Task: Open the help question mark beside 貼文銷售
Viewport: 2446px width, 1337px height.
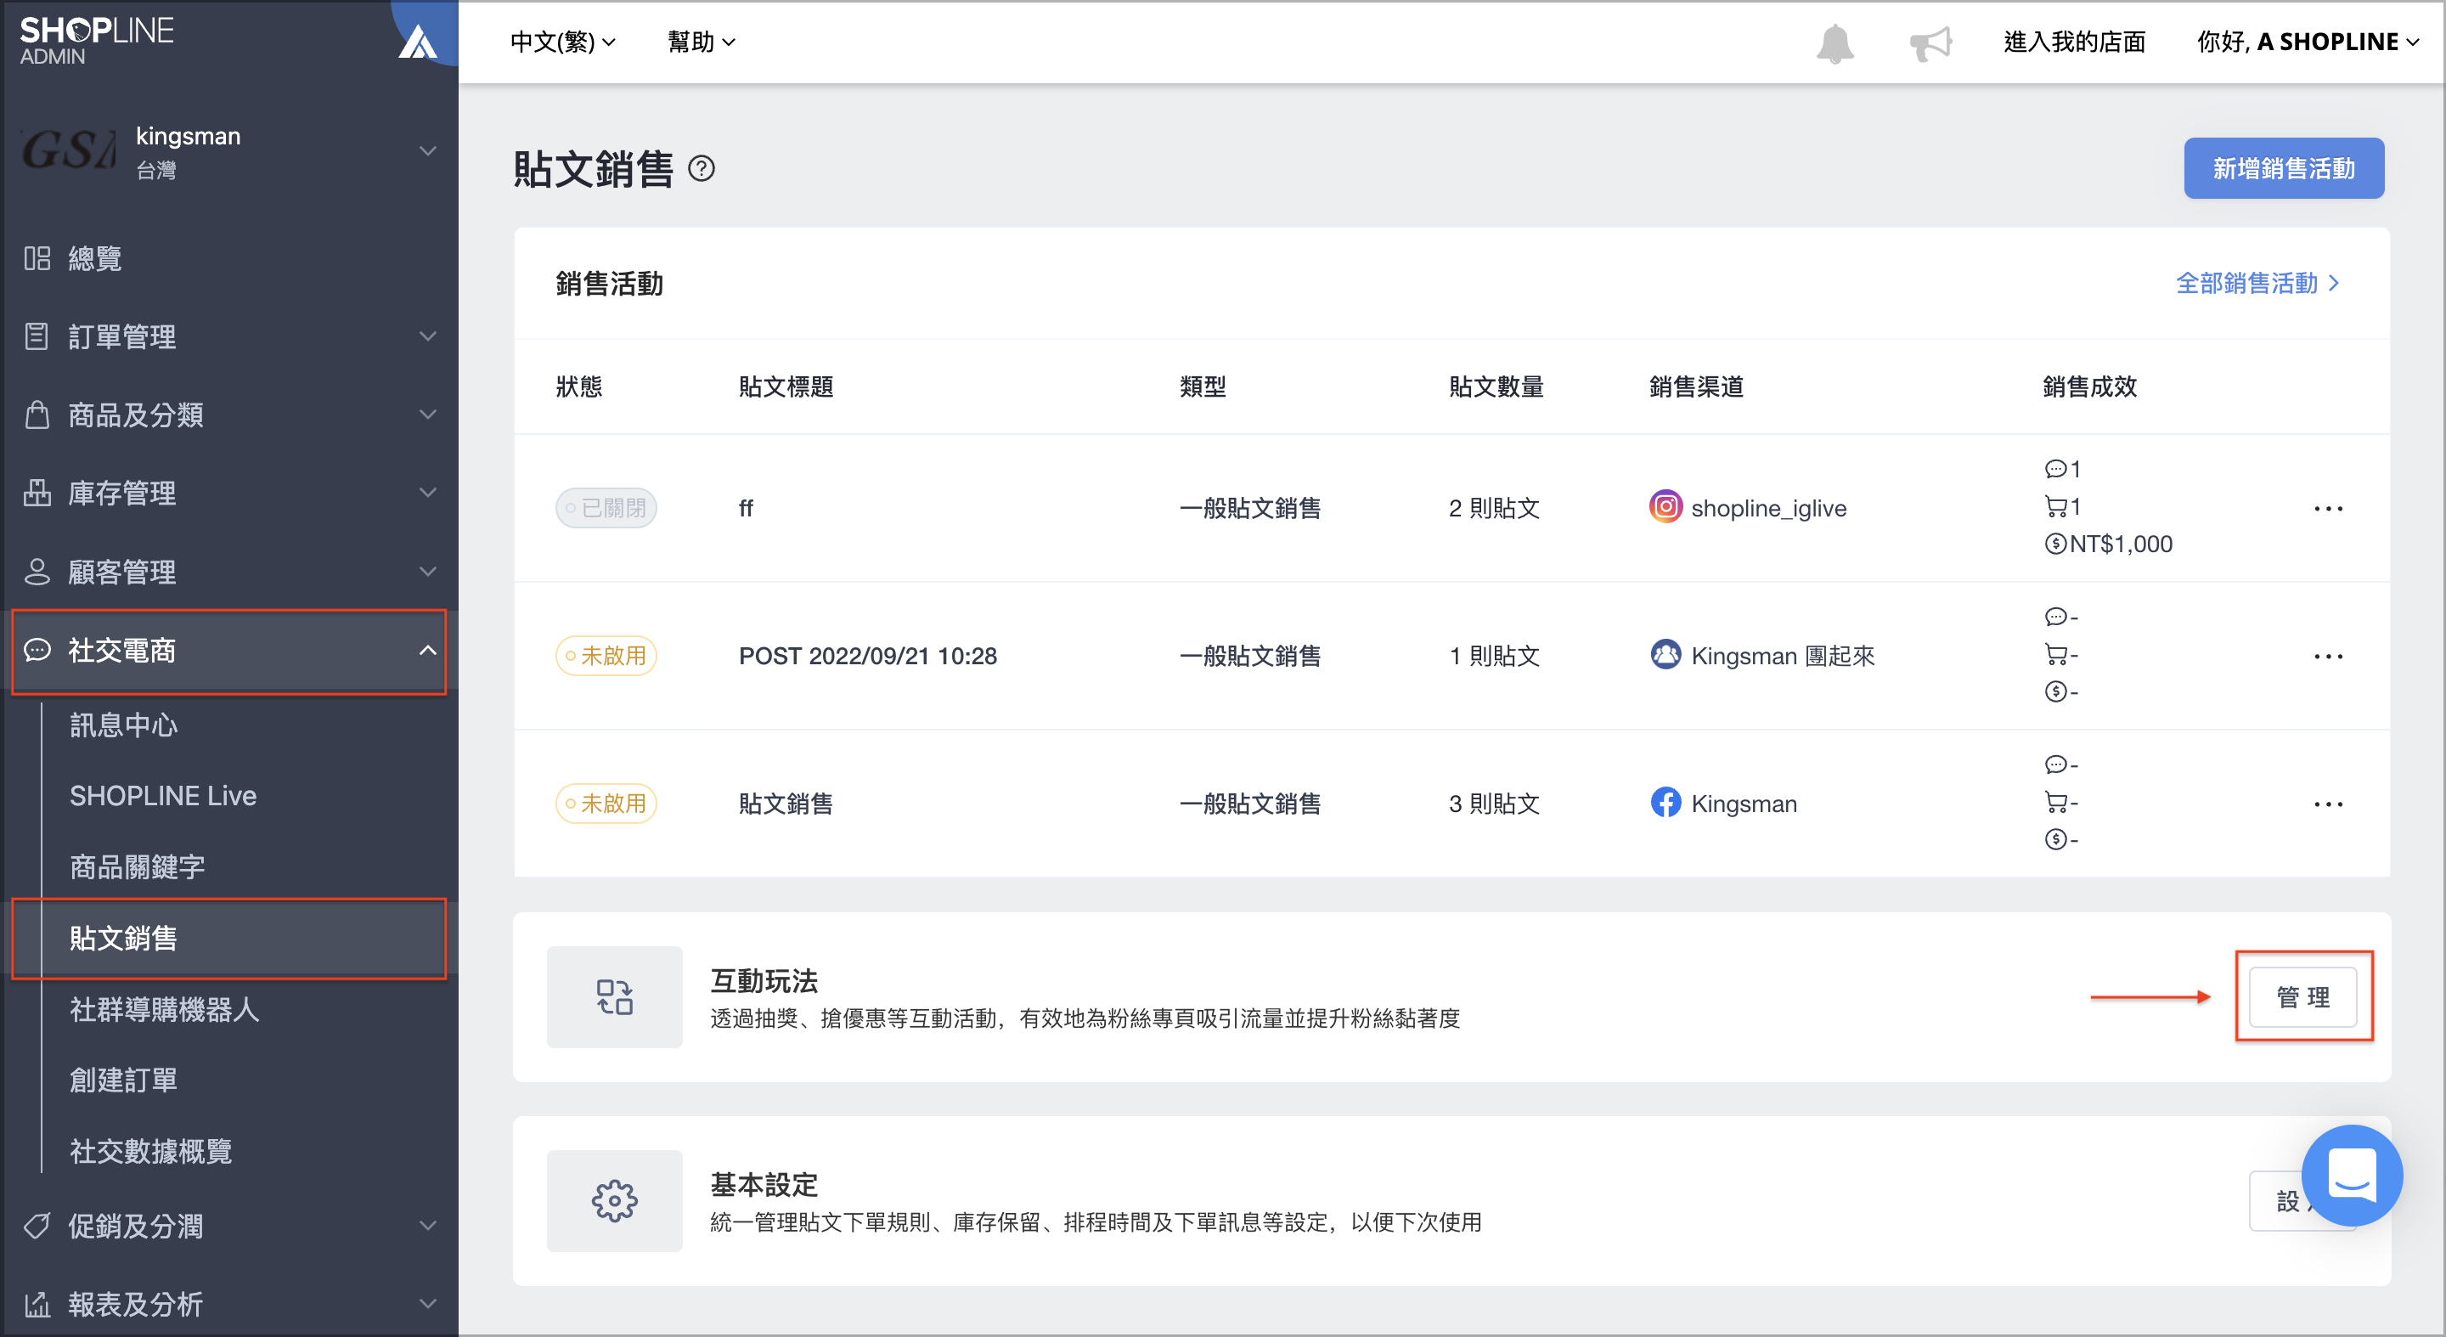Action: [x=702, y=169]
